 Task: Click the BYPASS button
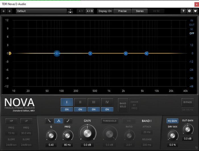[x=187, y=102]
